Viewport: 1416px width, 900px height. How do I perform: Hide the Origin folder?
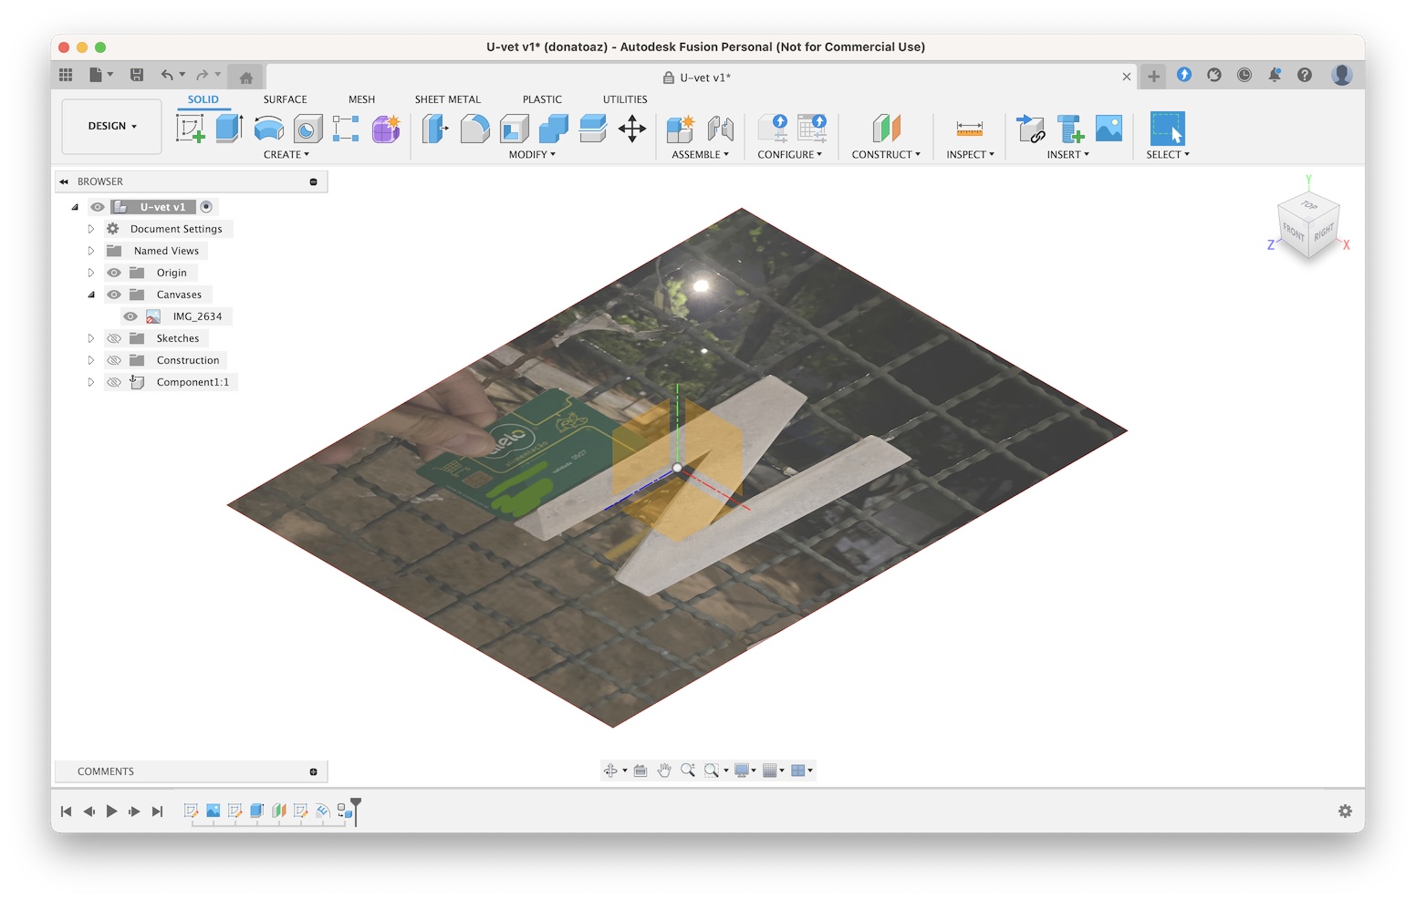pyautogui.click(x=114, y=273)
